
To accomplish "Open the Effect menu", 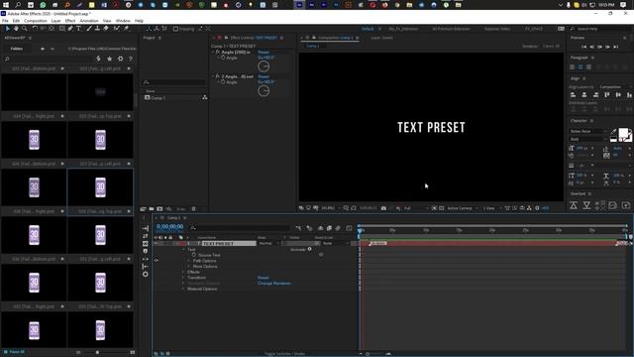I will (70, 21).
